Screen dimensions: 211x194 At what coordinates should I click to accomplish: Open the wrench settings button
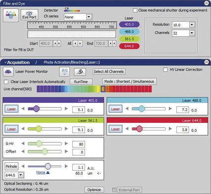click(80, 72)
